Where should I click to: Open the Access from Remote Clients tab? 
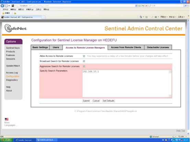coord(126,47)
